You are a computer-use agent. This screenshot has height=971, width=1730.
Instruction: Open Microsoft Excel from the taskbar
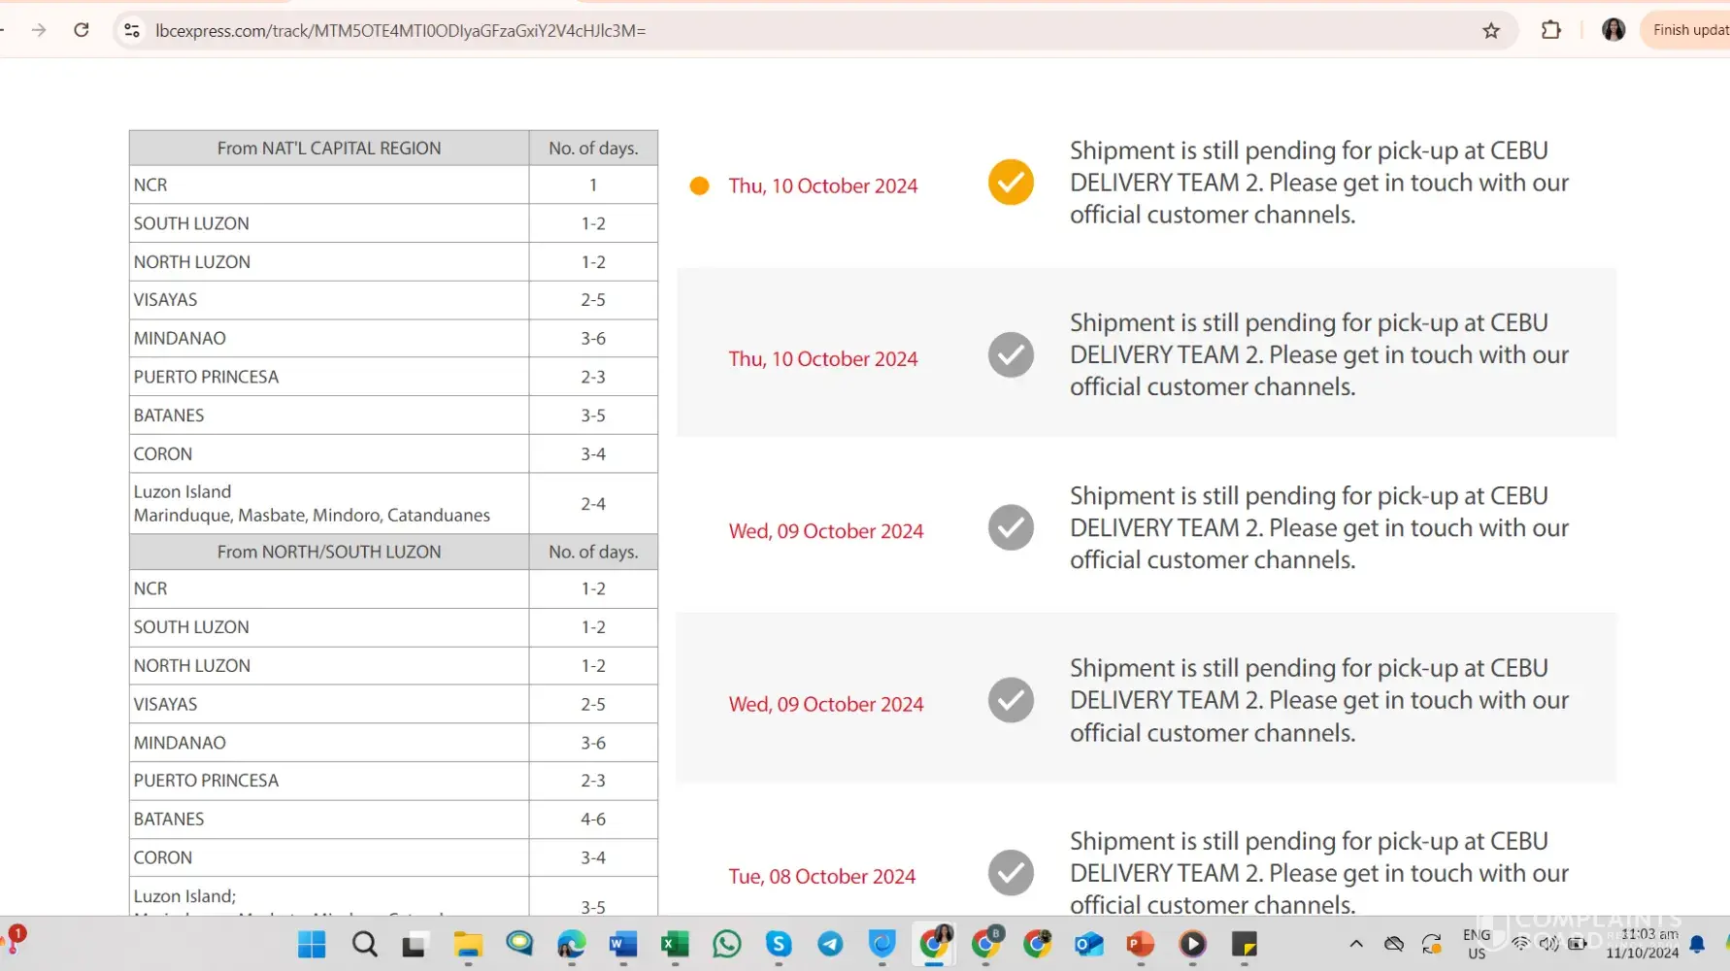[675, 944]
